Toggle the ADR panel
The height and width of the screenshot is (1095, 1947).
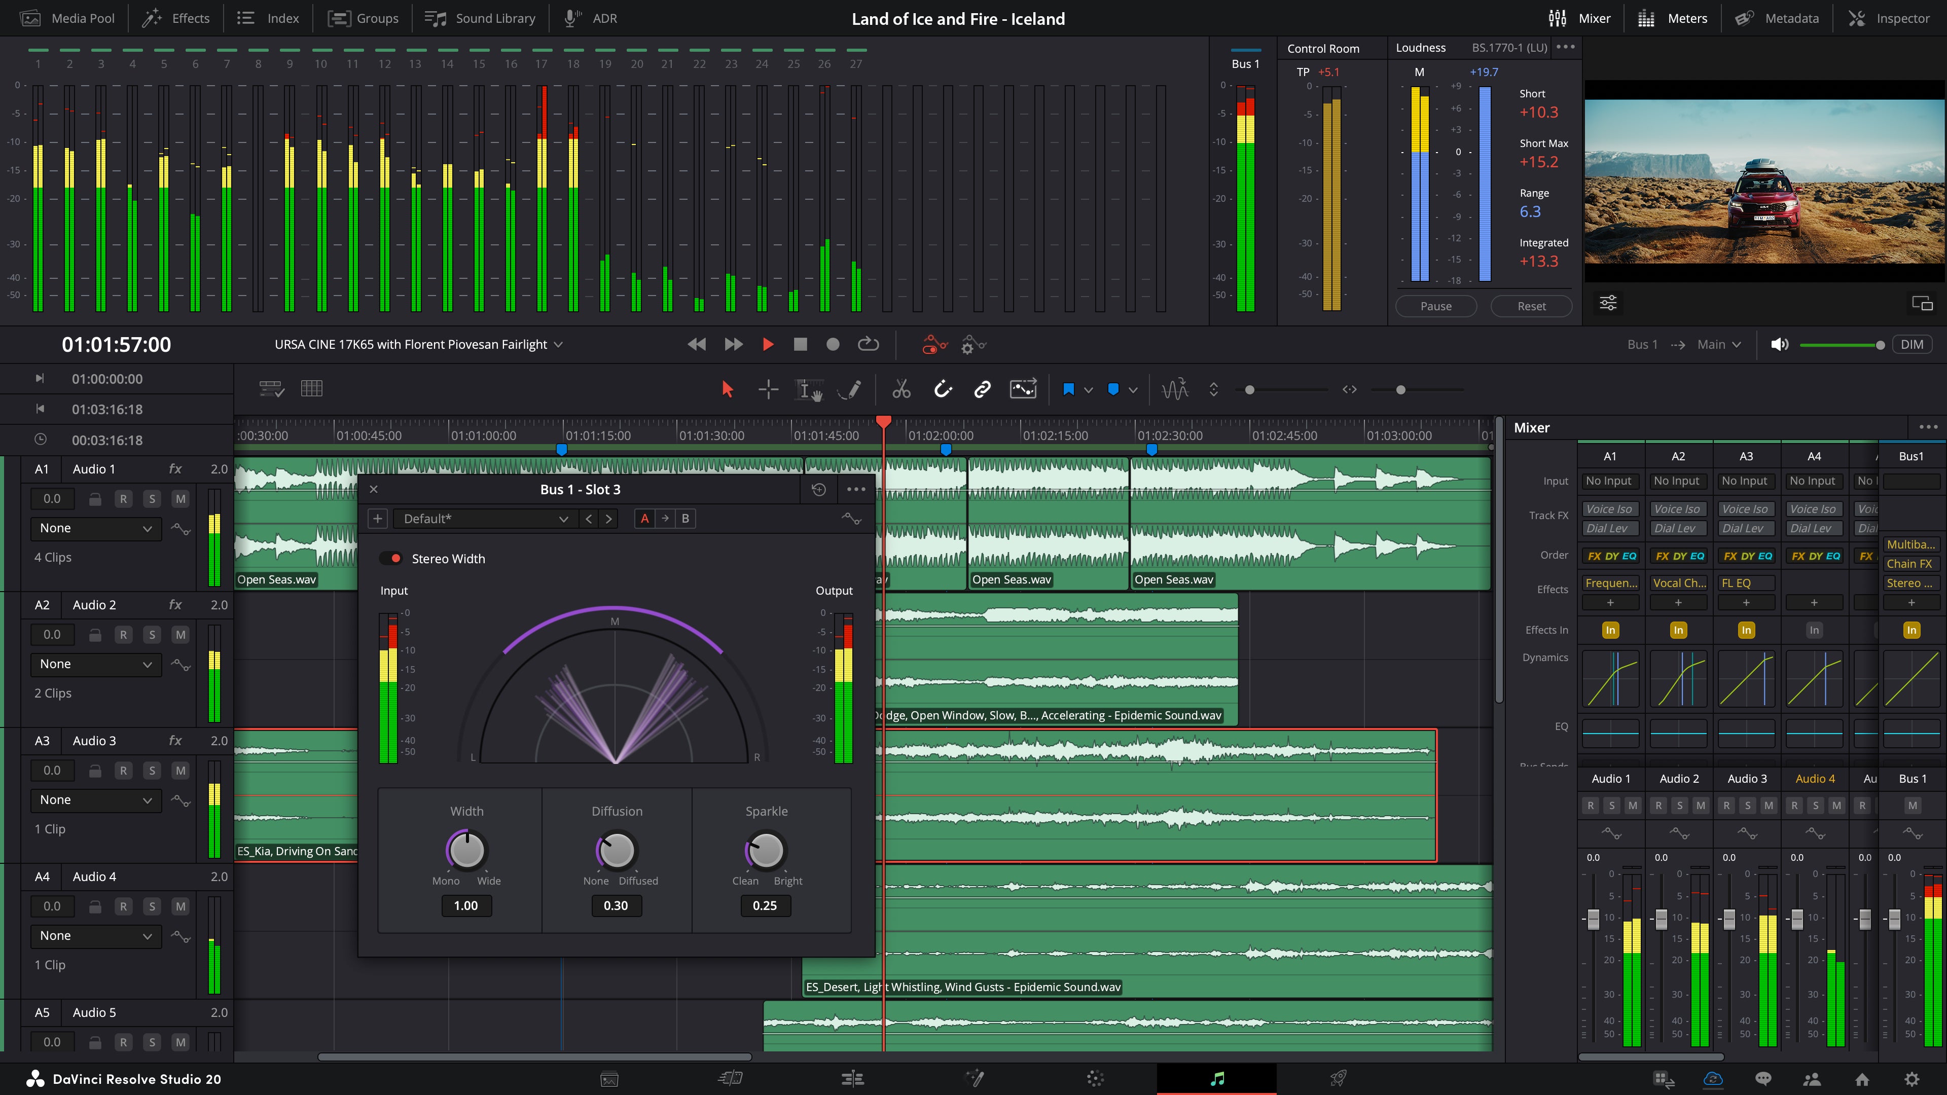pyautogui.click(x=591, y=18)
